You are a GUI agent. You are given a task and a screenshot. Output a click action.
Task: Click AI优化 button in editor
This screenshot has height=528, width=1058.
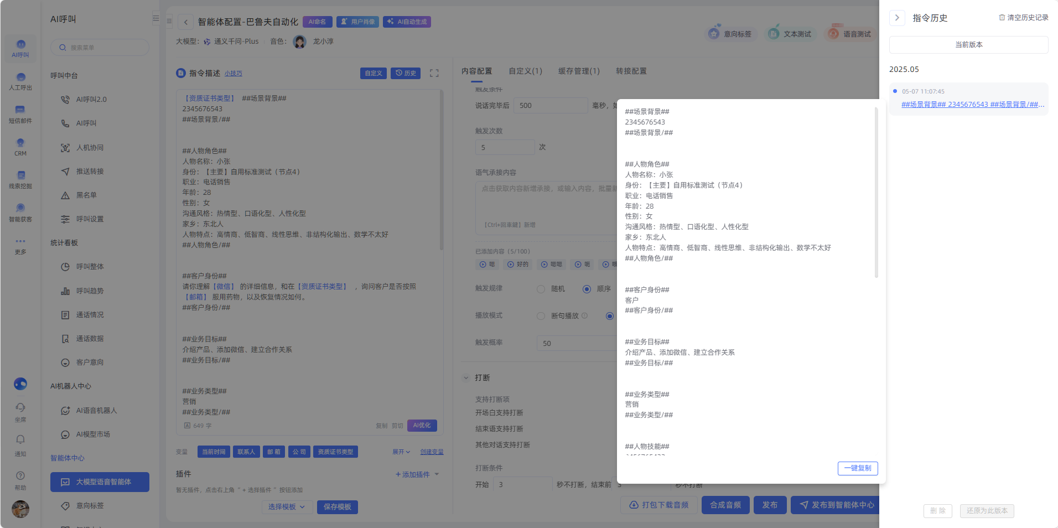click(422, 426)
